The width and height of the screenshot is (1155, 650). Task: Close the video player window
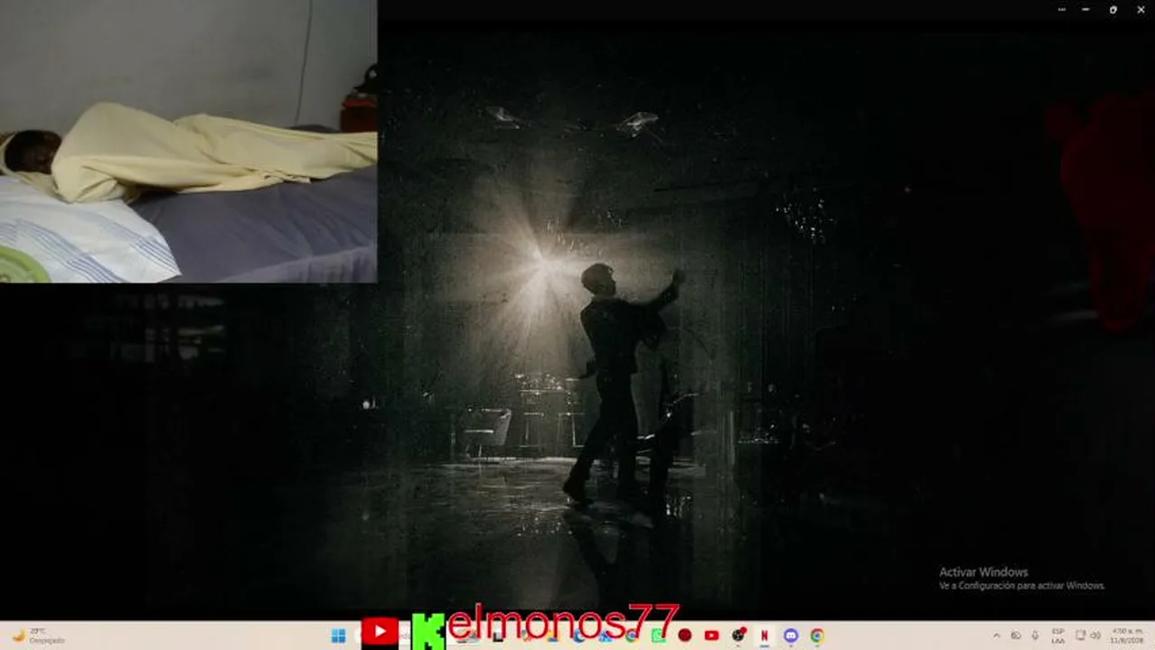[x=1141, y=9]
